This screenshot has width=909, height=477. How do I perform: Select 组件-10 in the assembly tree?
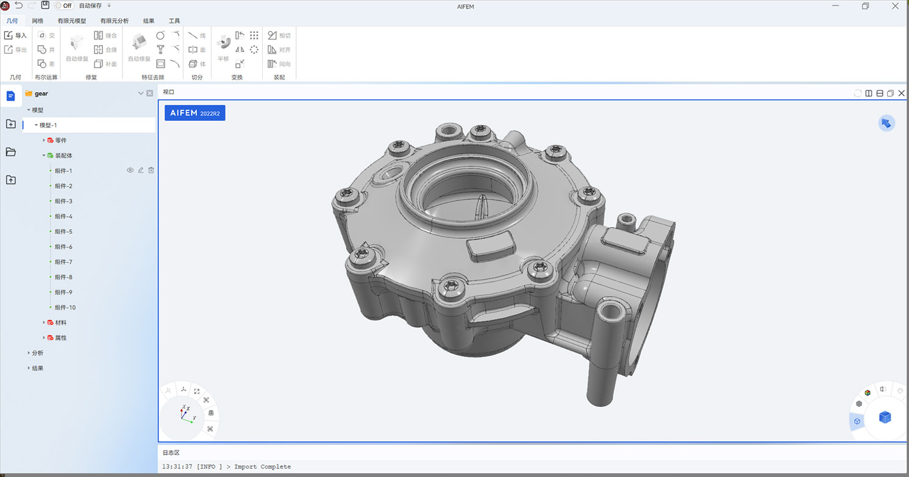65,308
